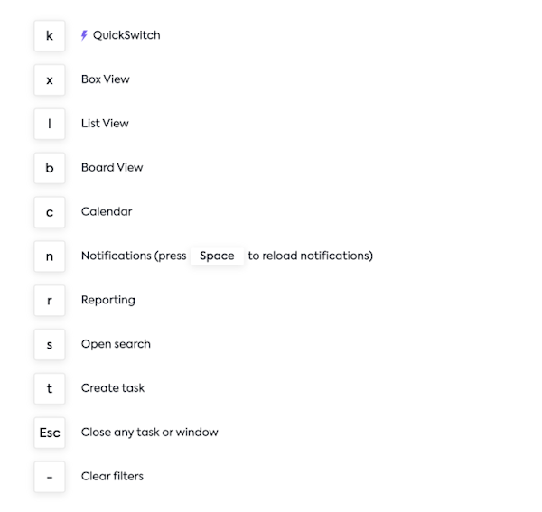The height and width of the screenshot is (512, 542).
Task: Click the 'r' key badge
Action: [x=50, y=301]
